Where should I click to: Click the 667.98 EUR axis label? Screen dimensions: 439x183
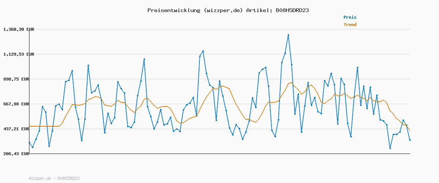(19, 104)
